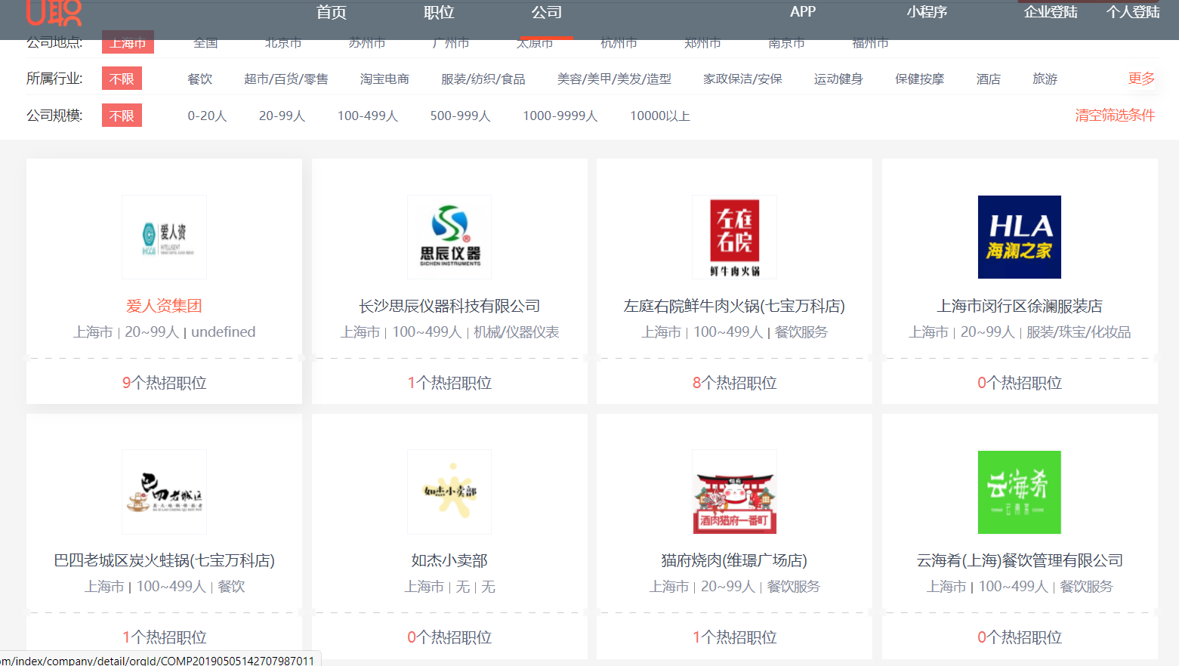Switch to the 职位 navigation tab

point(439,13)
